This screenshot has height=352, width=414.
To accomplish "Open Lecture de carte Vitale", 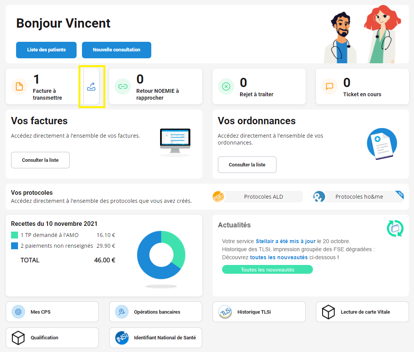I will [x=362, y=312].
